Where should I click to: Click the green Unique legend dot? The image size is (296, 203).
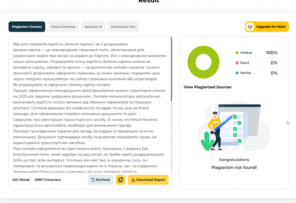pyautogui.click(x=237, y=53)
